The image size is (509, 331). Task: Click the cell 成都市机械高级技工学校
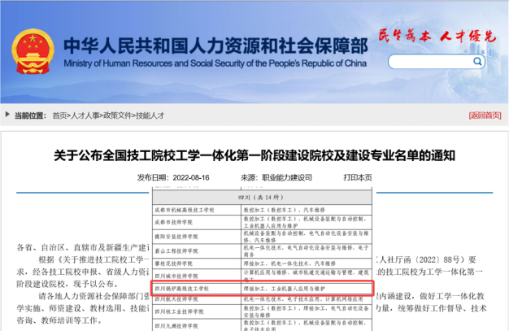197,210
